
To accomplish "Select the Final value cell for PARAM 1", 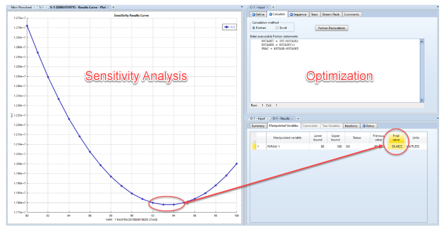I will (x=396, y=147).
